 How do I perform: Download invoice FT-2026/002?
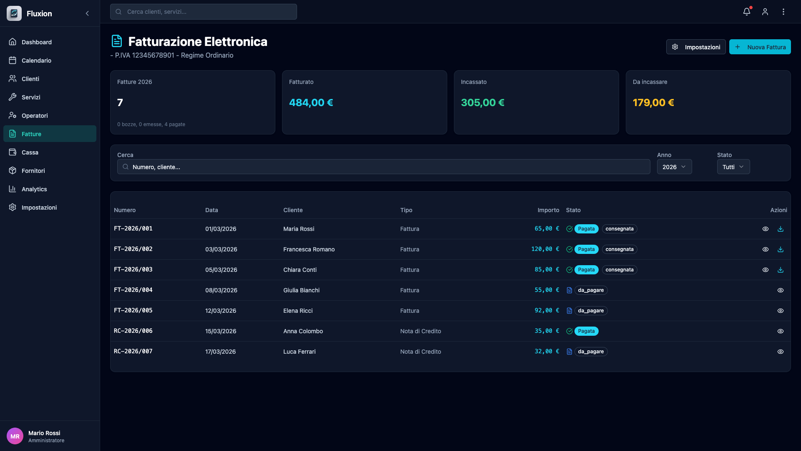tap(780, 249)
